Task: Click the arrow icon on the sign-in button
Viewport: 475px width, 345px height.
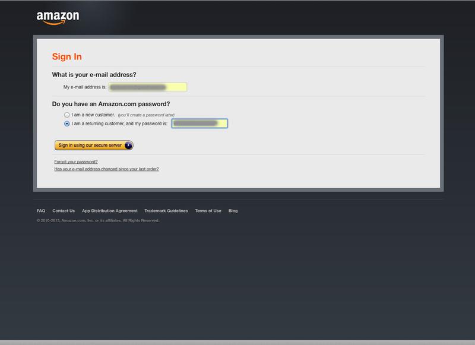Action: coord(128,145)
